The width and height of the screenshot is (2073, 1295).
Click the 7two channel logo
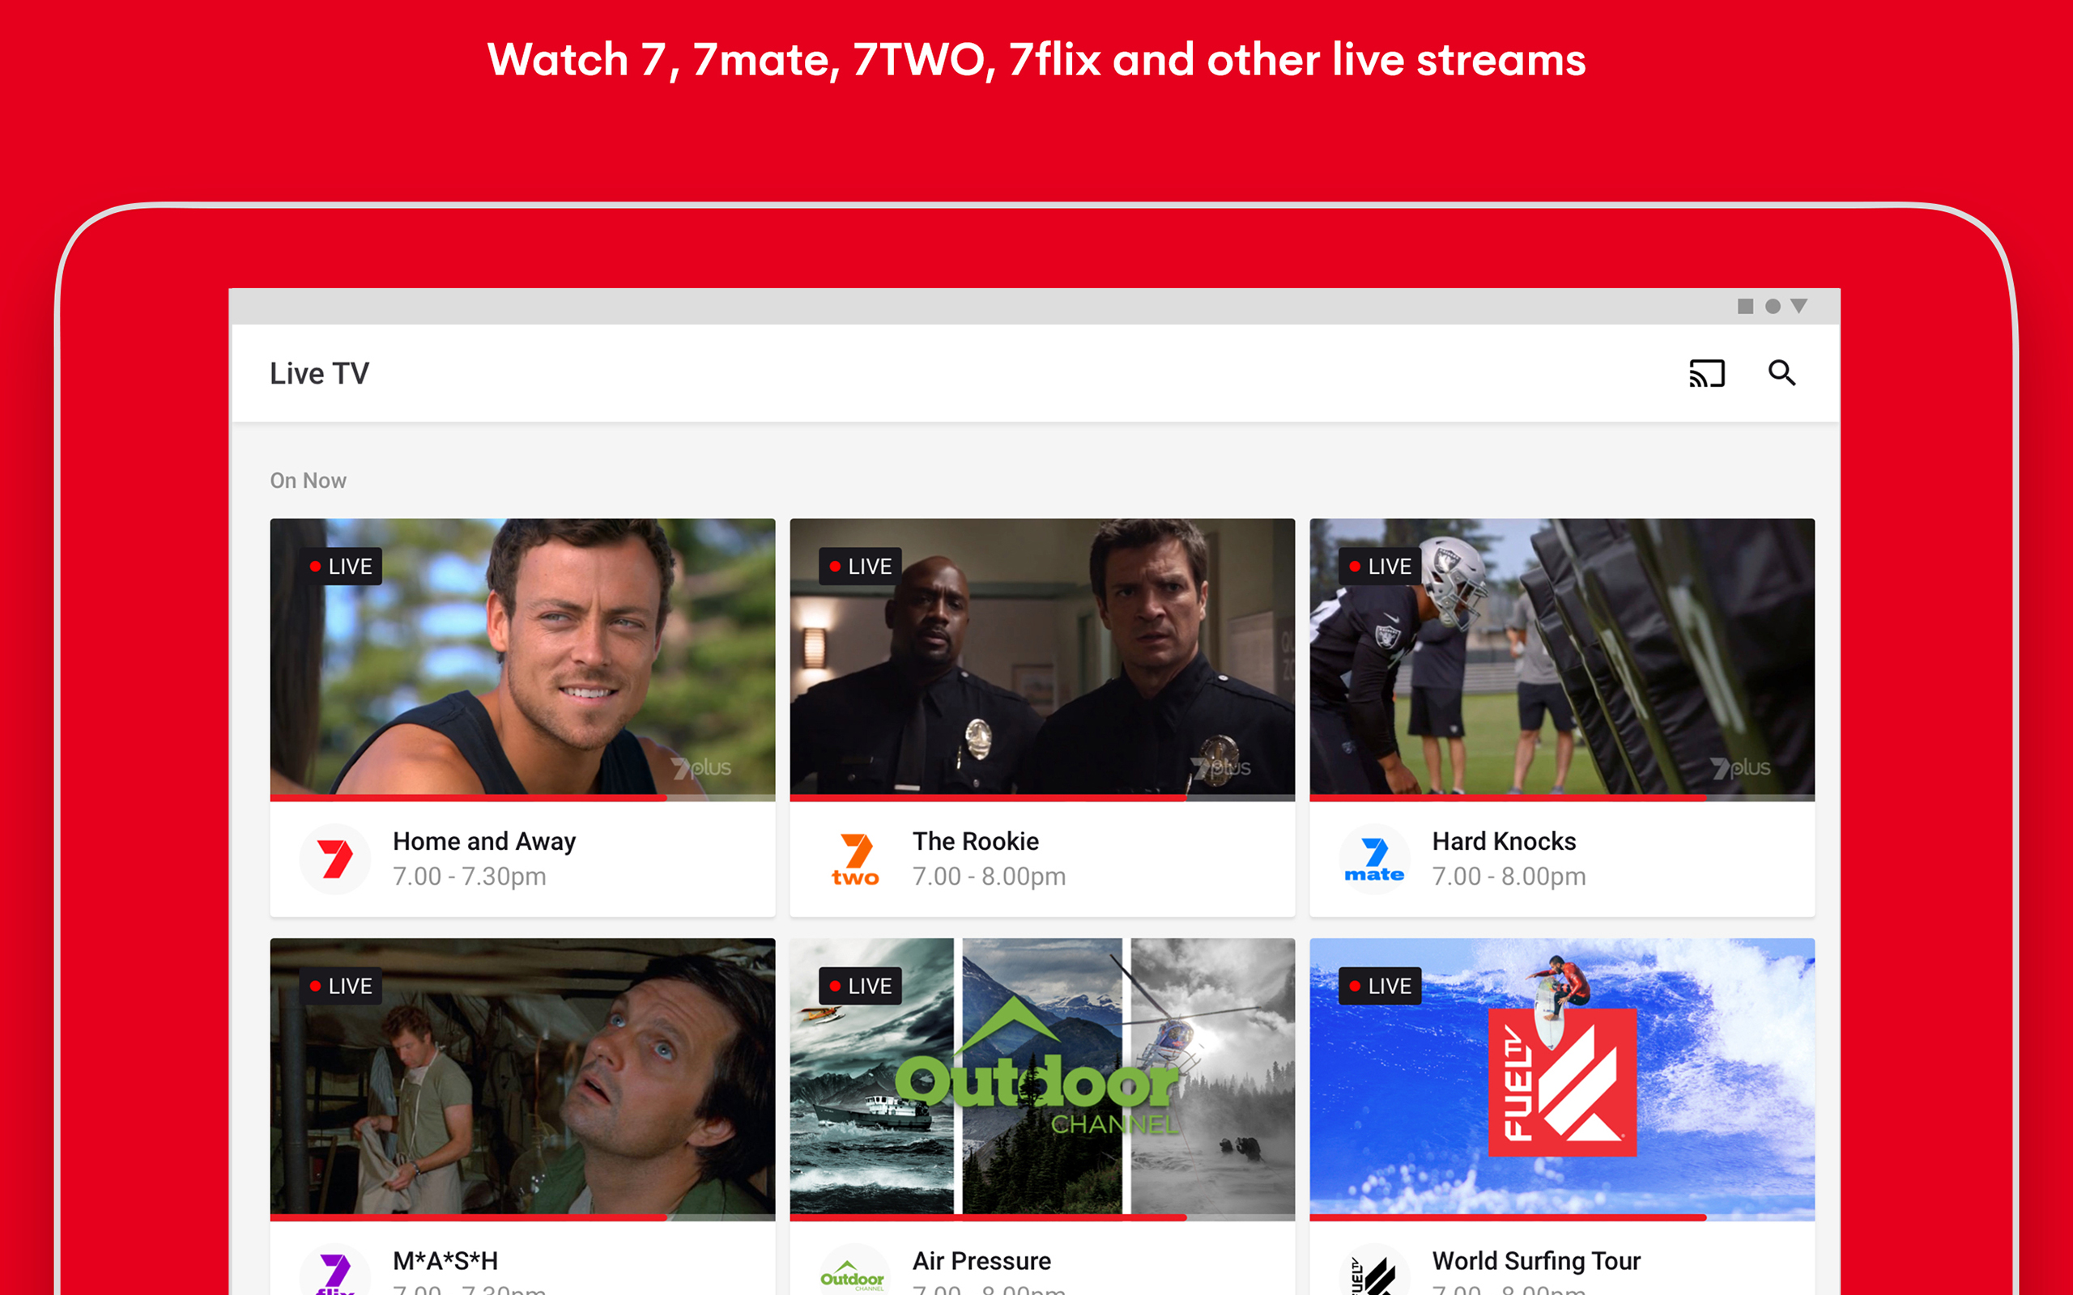click(855, 858)
